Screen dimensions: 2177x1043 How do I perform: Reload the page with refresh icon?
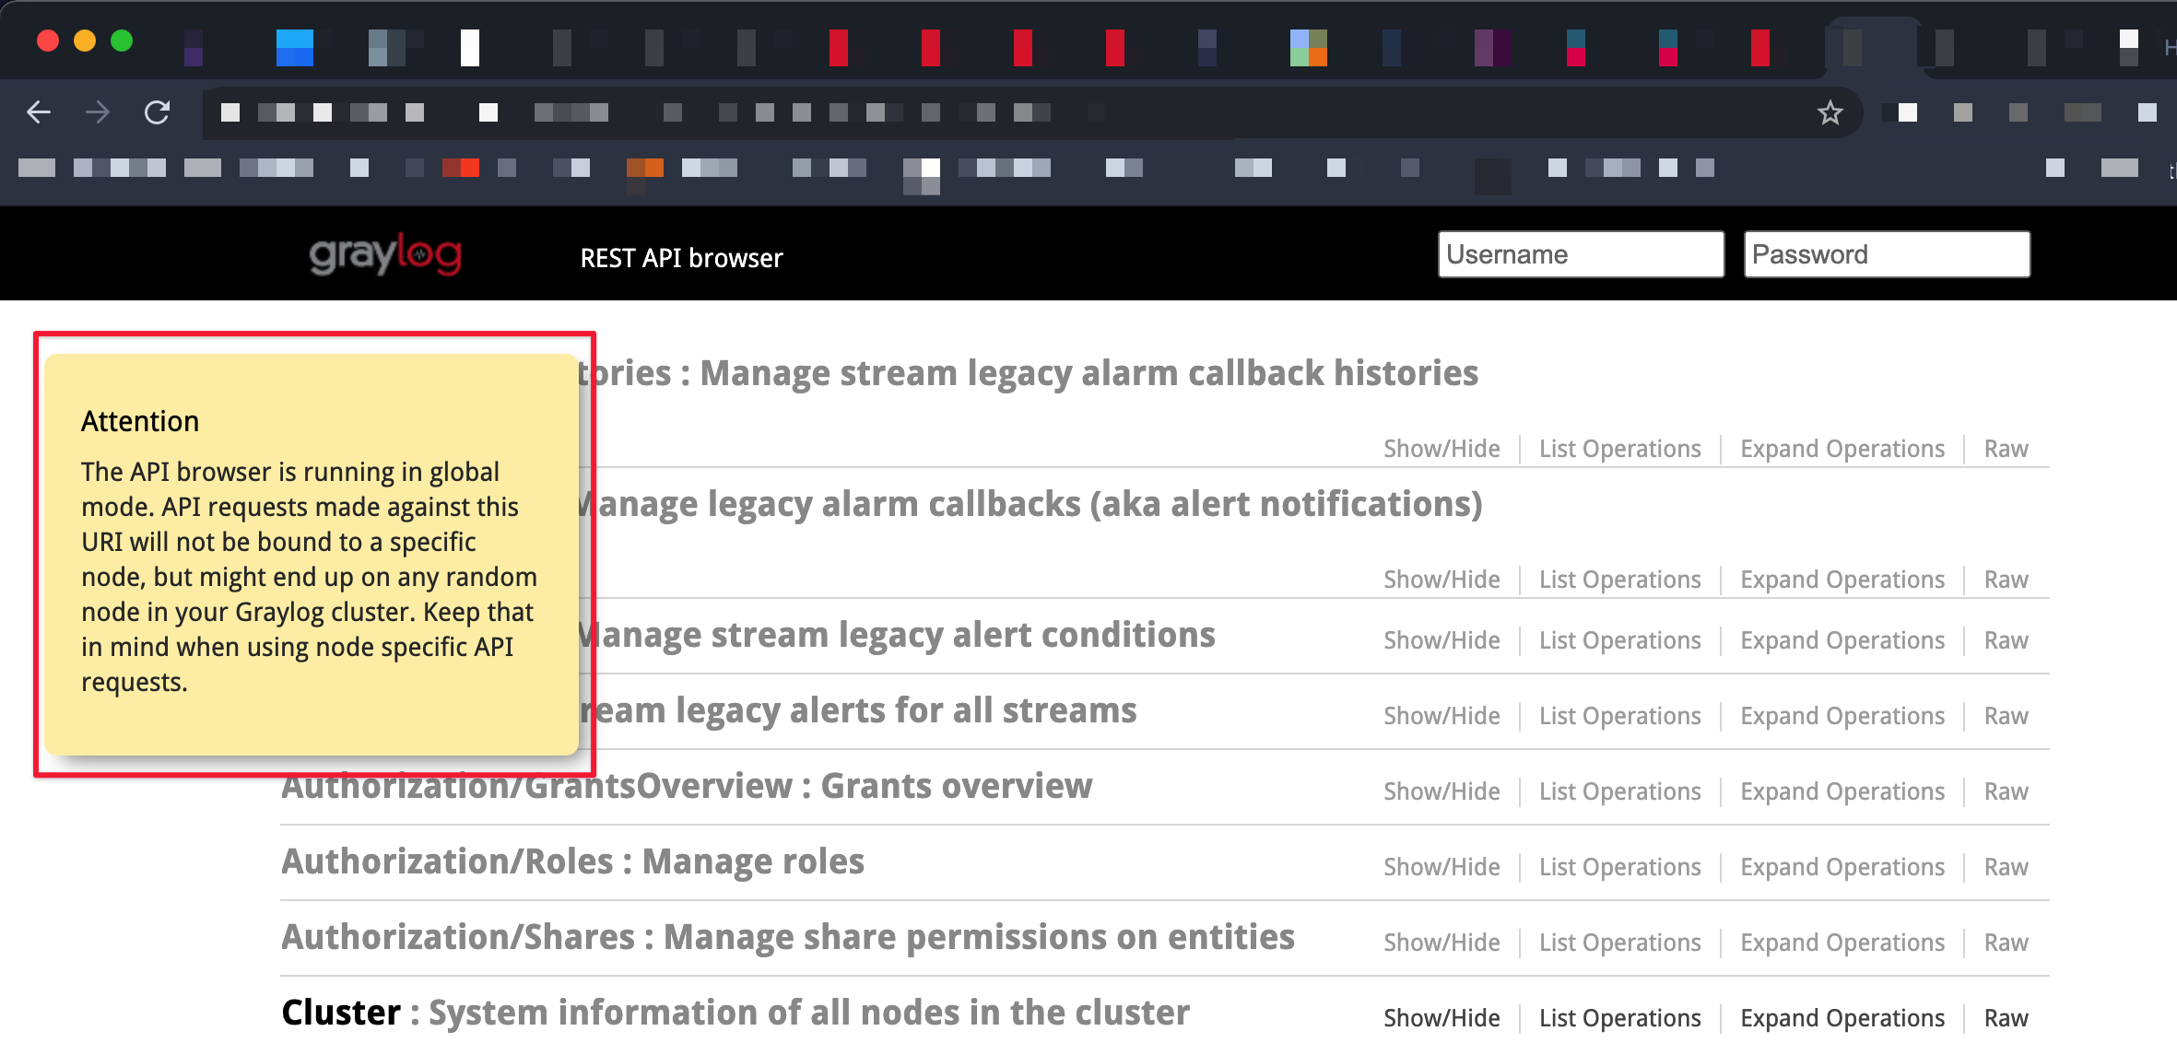click(x=158, y=112)
